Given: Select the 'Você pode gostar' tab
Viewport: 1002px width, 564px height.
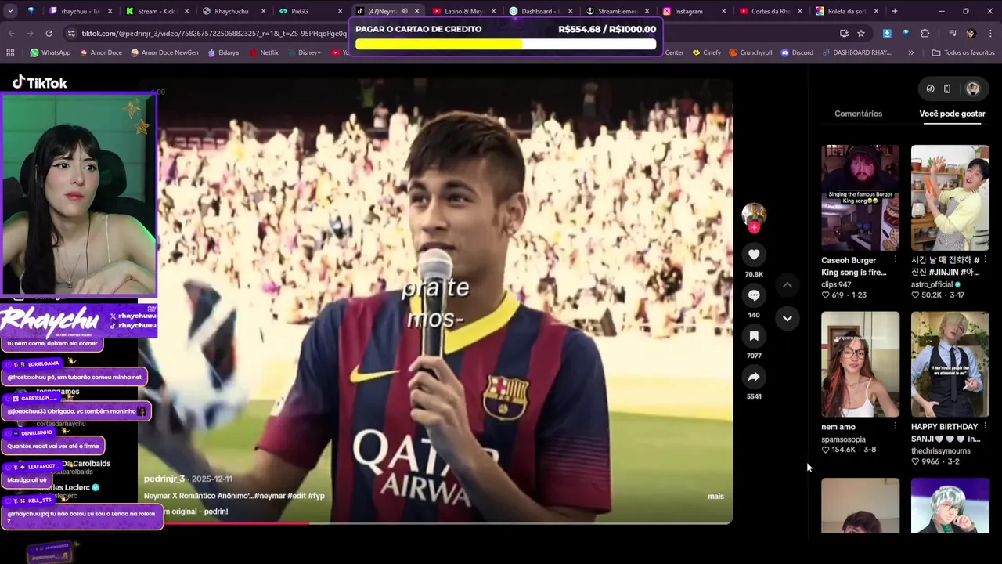Looking at the screenshot, I should tap(952, 114).
